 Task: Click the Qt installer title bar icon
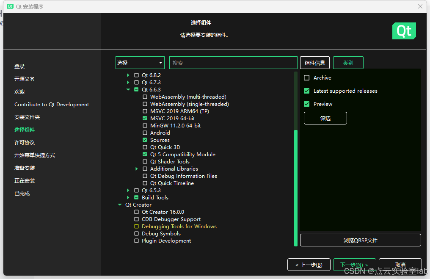[10, 6]
